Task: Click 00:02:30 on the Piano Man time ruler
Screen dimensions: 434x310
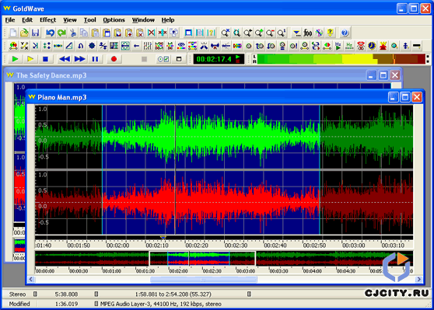Action: 236,246
